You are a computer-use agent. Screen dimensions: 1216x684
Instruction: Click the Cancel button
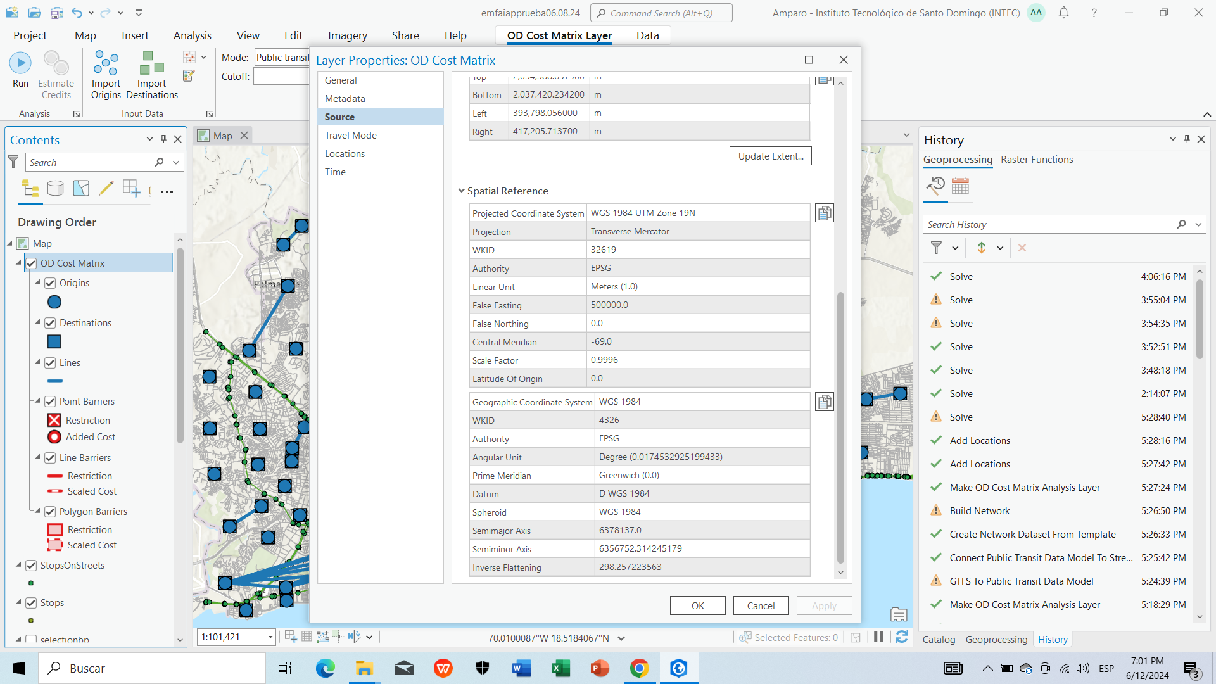click(761, 605)
